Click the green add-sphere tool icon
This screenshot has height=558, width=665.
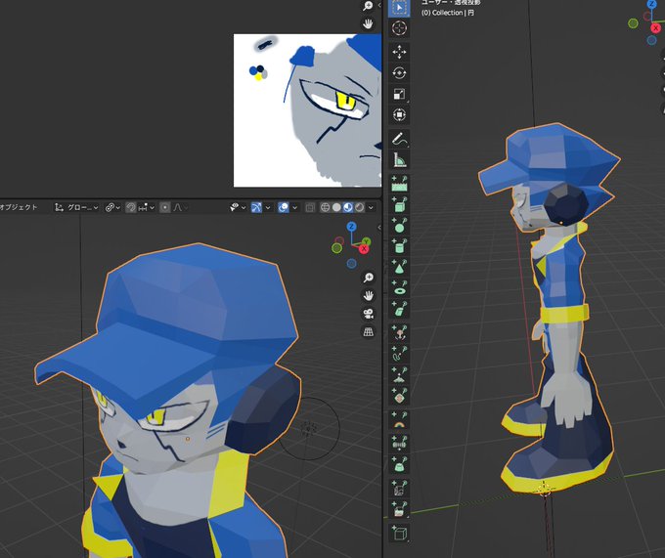399,226
